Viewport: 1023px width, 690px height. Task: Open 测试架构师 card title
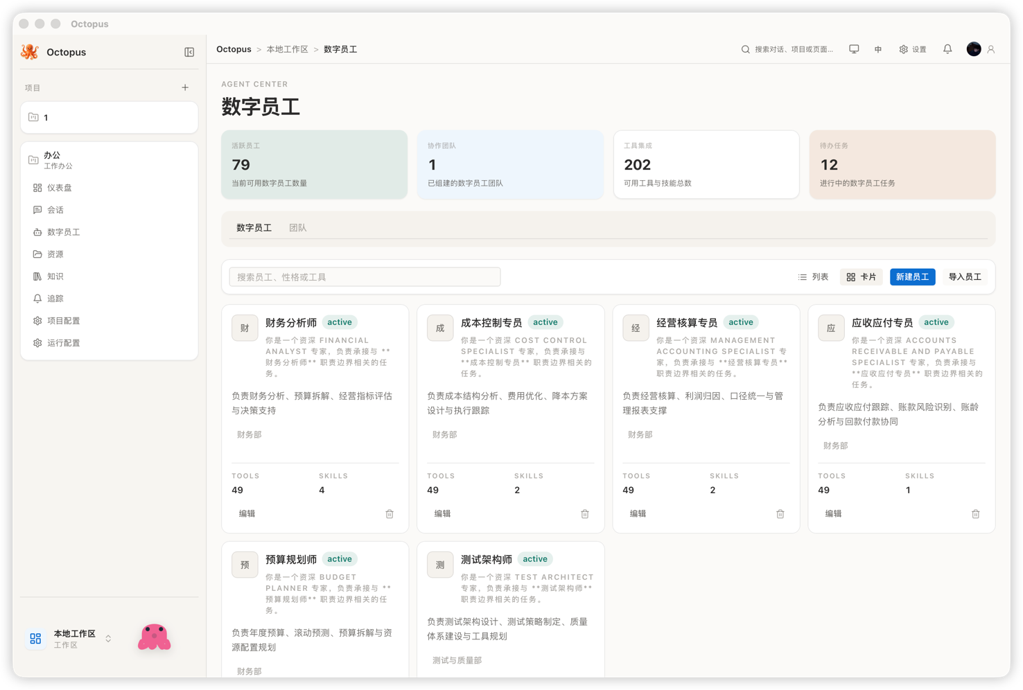[487, 560]
